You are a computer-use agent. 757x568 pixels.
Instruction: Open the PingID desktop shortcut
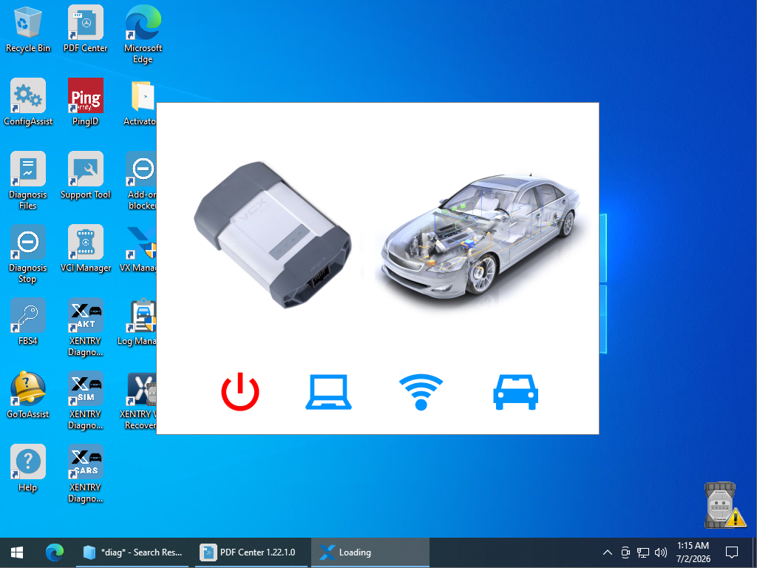click(x=86, y=102)
